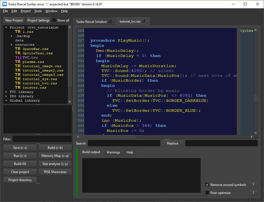The image size is (264, 202).
Task: Click the TR icon beside tutorial_sys.ras
Action: 18,79
